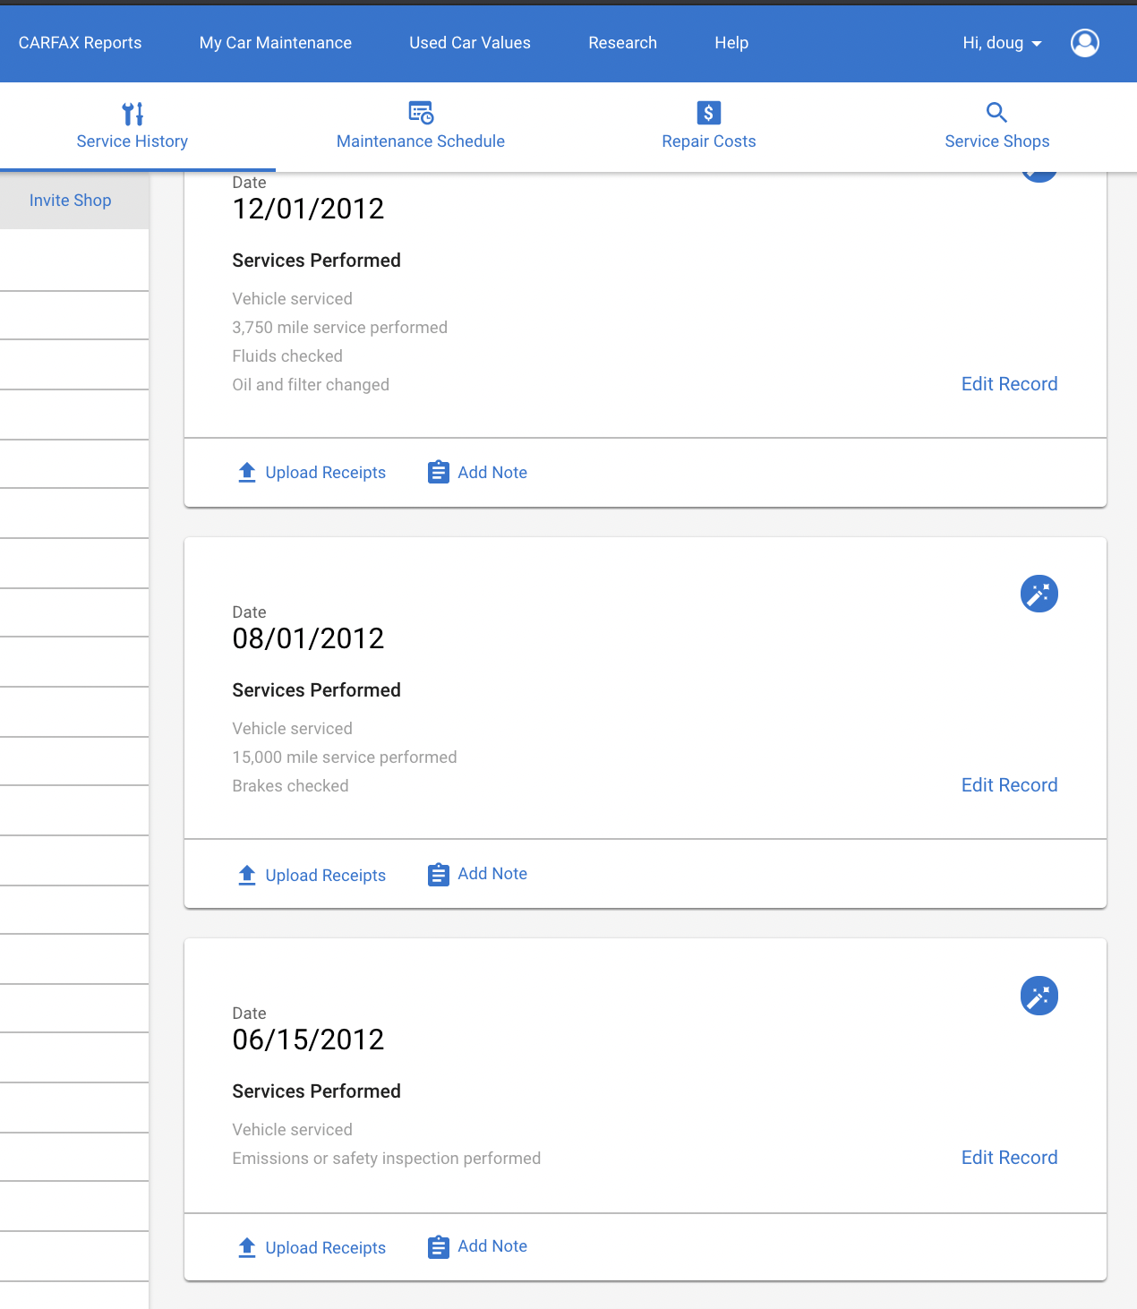Click the magic wand icon on 06/15/2012 record
Viewport: 1137px width, 1309px height.
pos(1039,996)
